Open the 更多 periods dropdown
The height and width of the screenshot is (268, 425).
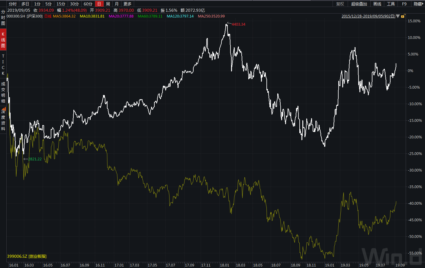(x=127, y=4)
